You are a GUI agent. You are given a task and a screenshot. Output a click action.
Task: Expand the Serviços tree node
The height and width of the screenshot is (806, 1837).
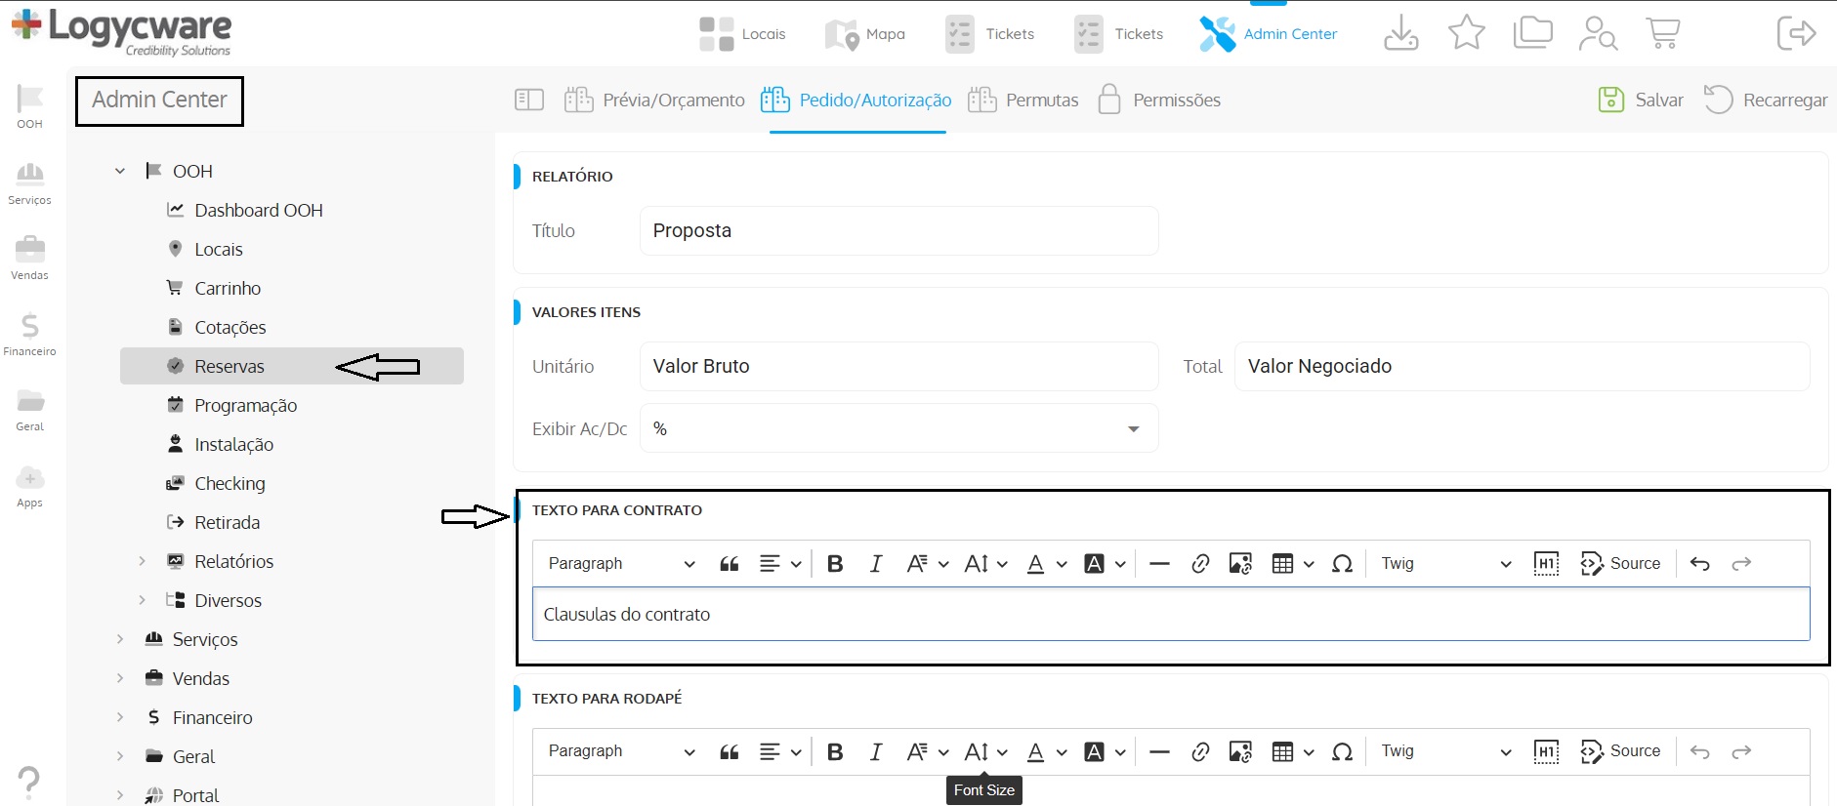[x=120, y=639]
